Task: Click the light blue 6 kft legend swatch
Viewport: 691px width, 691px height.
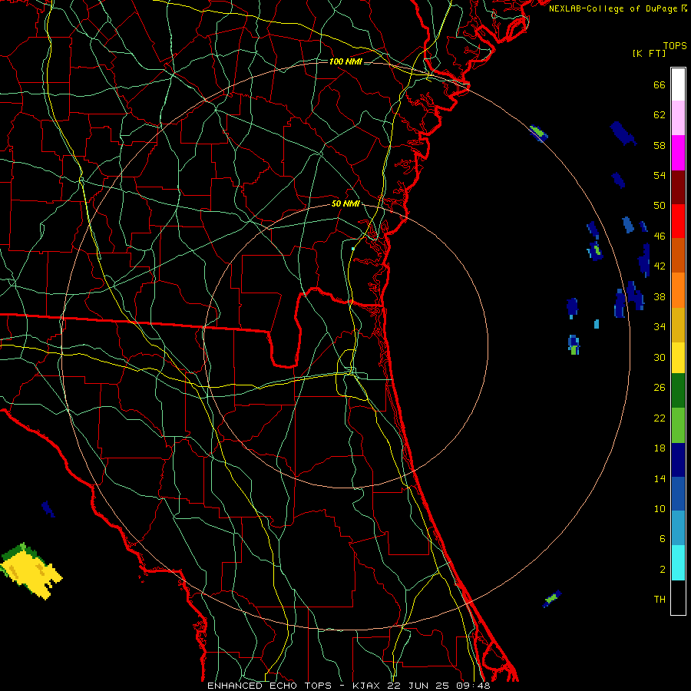Action: 678,528
